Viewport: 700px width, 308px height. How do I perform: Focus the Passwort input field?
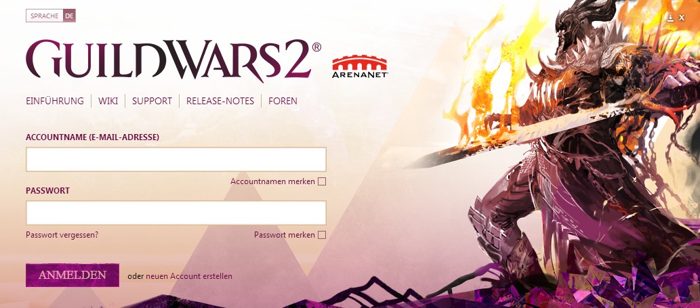[176, 213]
